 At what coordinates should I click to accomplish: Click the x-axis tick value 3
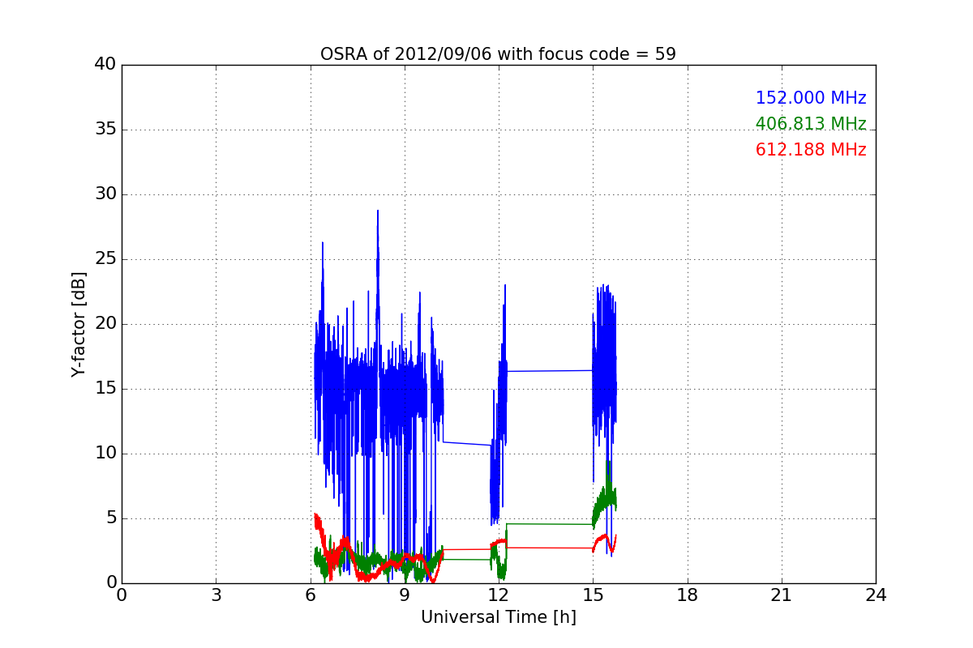click(x=216, y=595)
